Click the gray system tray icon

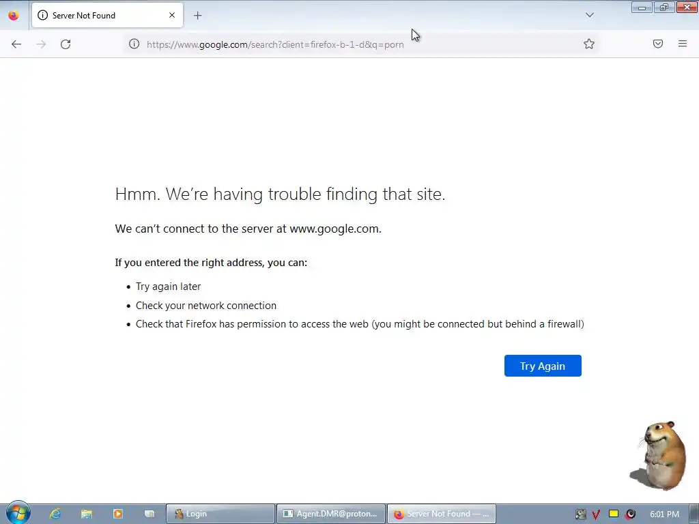click(580, 514)
